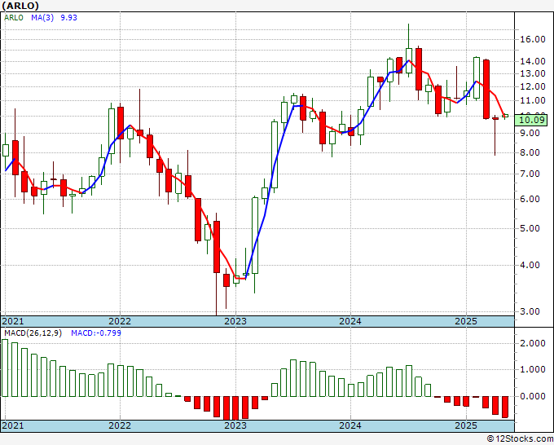Click the 12.00 price axis label

pyautogui.click(x=533, y=86)
